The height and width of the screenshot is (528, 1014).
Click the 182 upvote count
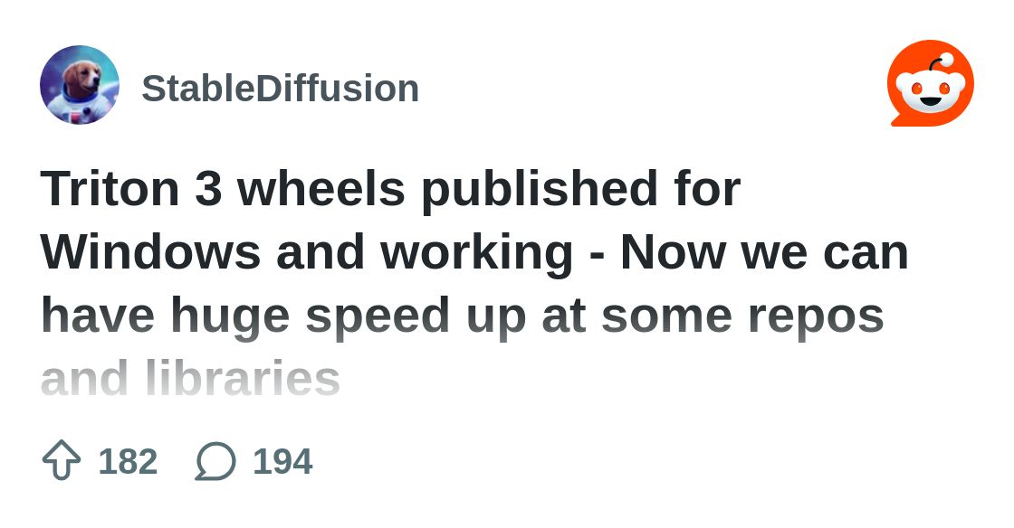tap(128, 461)
